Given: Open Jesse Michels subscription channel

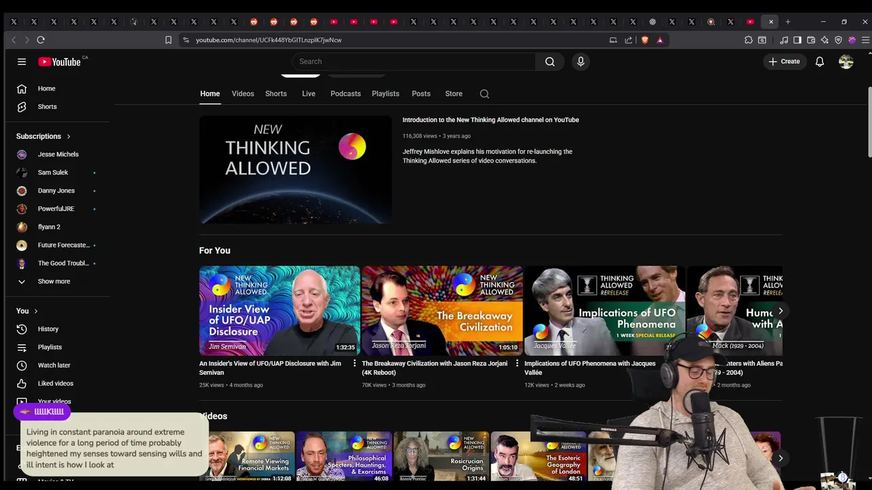Looking at the screenshot, I should click(x=57, y=154).
